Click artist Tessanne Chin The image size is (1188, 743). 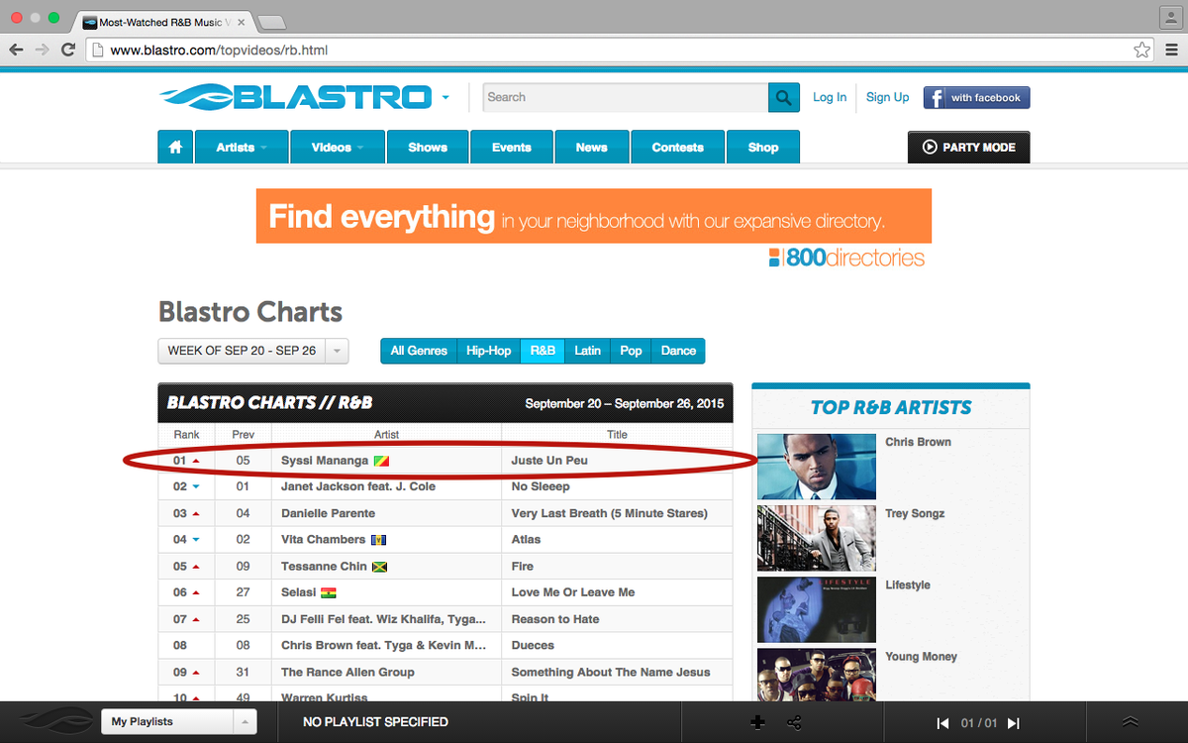click(324, 566)
